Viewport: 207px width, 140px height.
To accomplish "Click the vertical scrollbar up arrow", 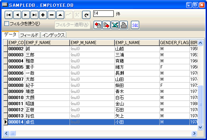I will [x=201, y=43].
